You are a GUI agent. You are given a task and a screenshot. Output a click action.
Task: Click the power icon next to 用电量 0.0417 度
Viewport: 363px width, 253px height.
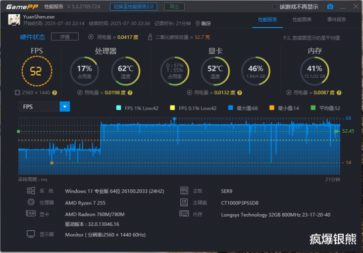pos(91,37)
